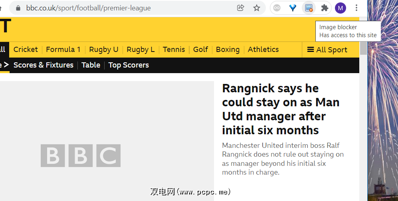
Task: Open Chrome three-dot menu
Action: click(x=356, y=8)
